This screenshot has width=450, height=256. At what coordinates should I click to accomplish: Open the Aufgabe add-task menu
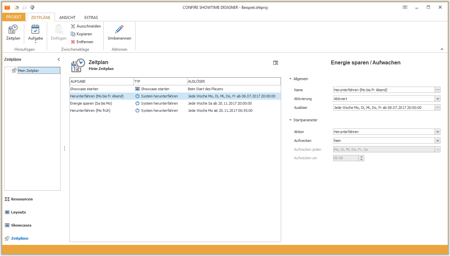coord(35,34)
